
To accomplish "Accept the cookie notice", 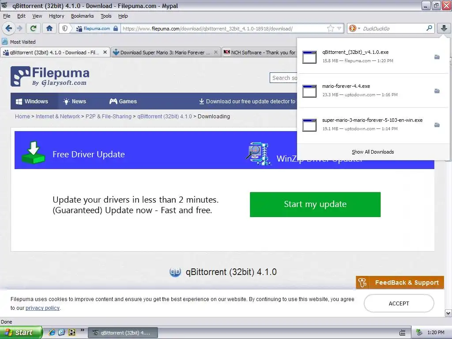I will tap(399, 303).
